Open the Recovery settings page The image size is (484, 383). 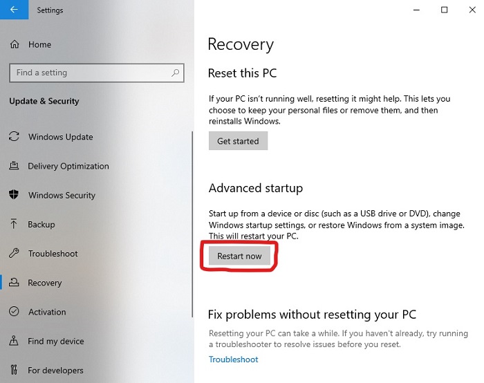(45, 283)
